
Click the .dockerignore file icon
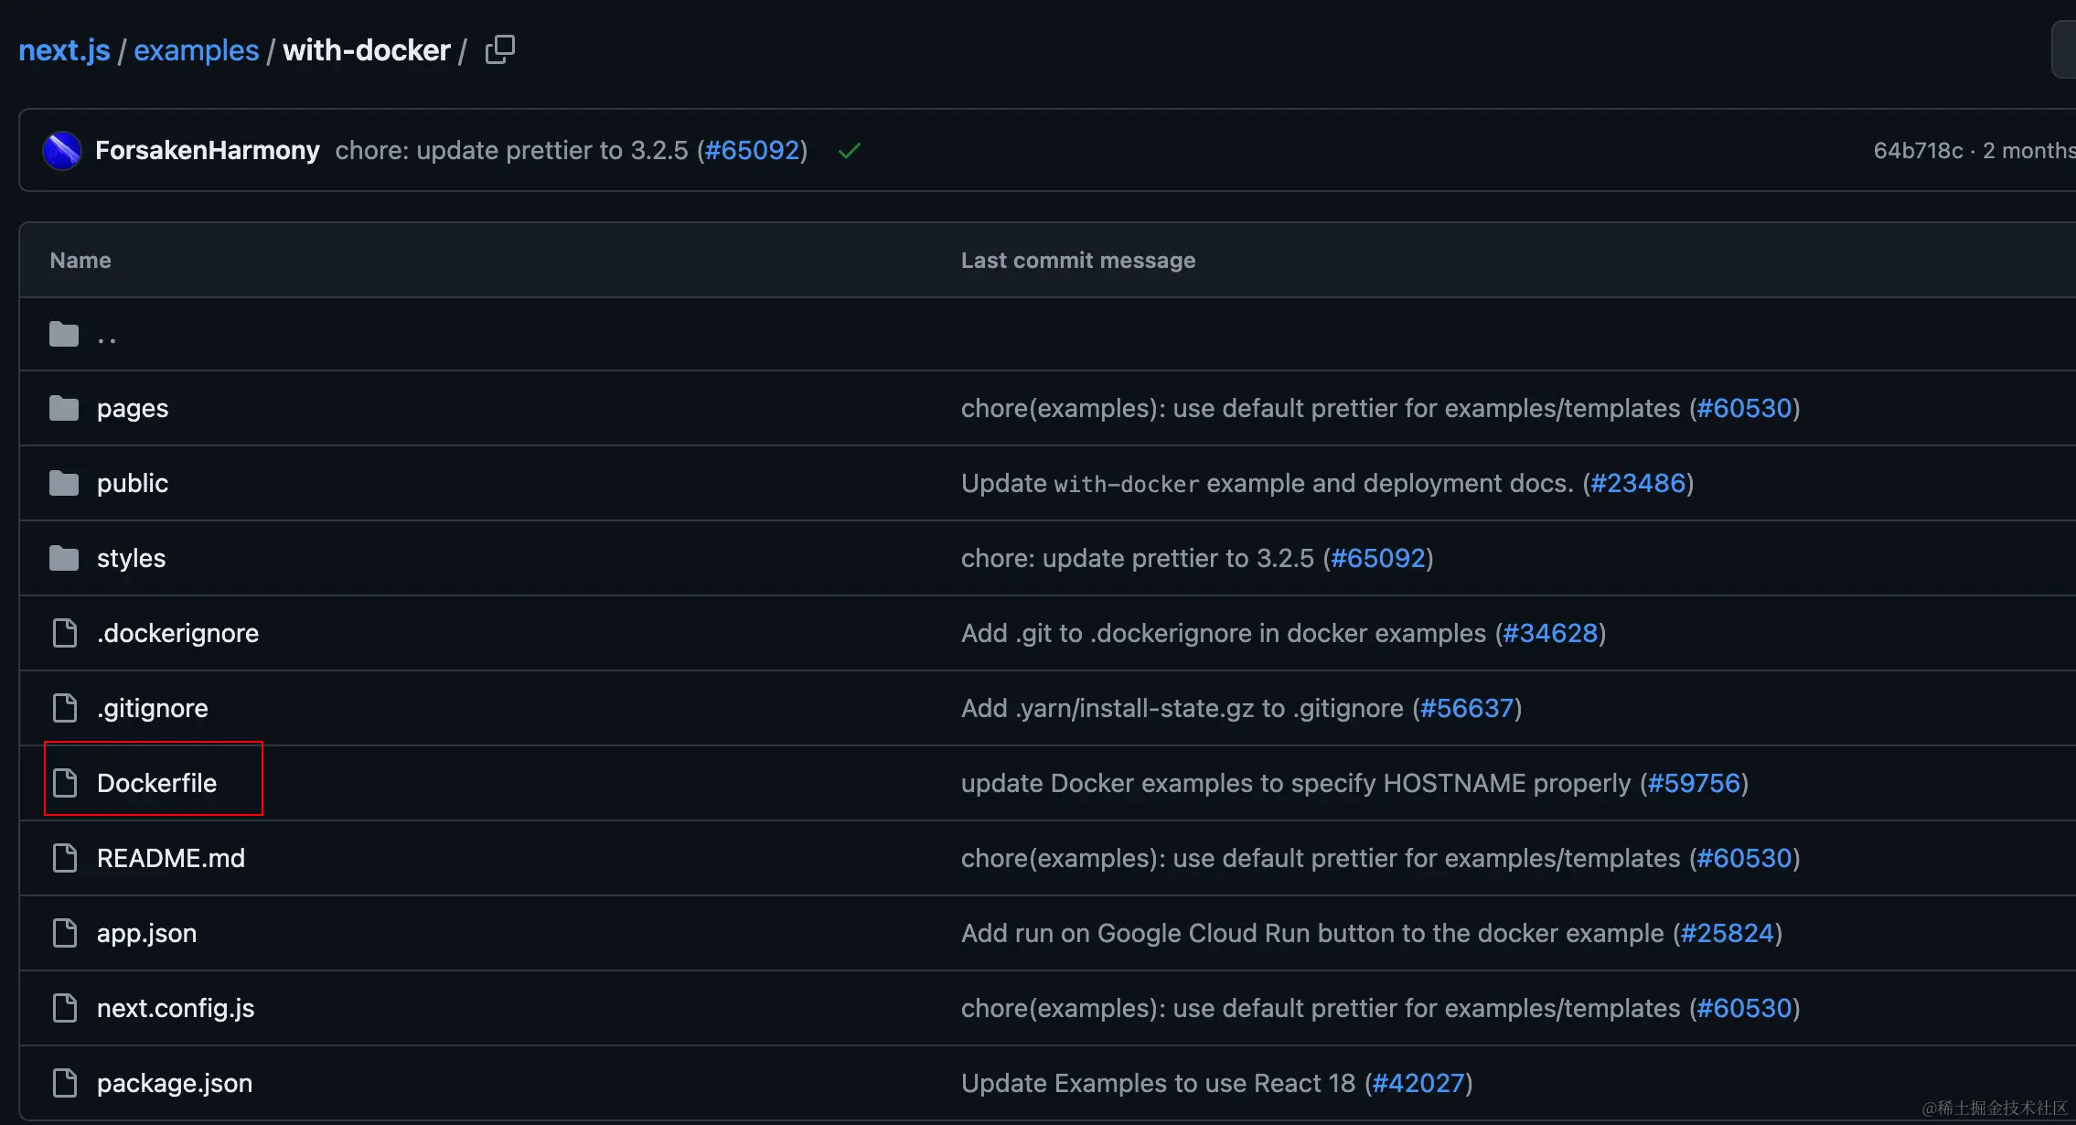[65, 633]
